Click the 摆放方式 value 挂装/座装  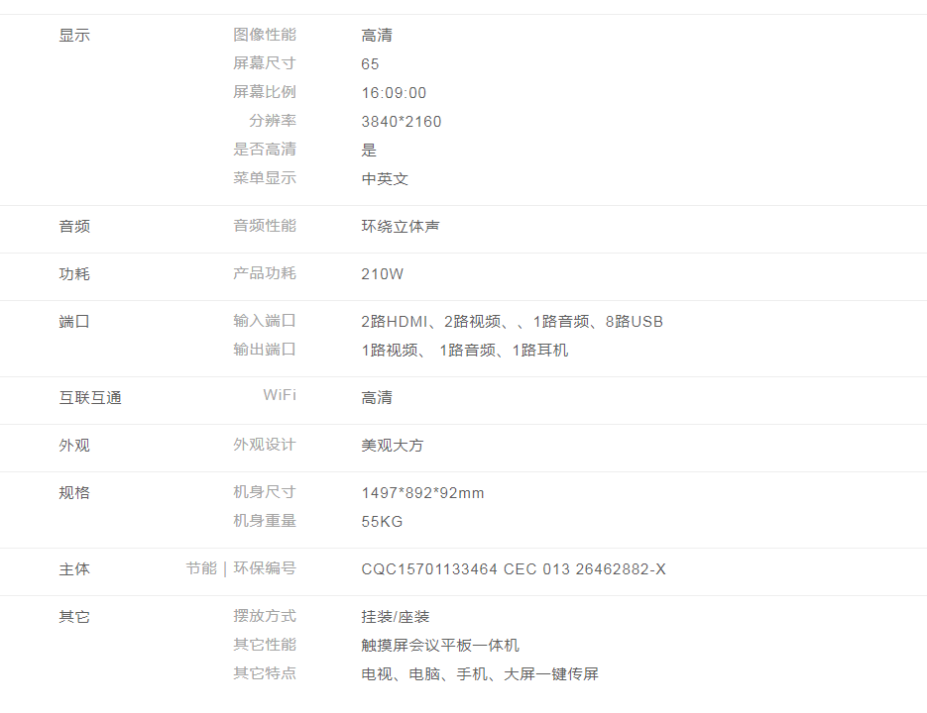(396, 617)
